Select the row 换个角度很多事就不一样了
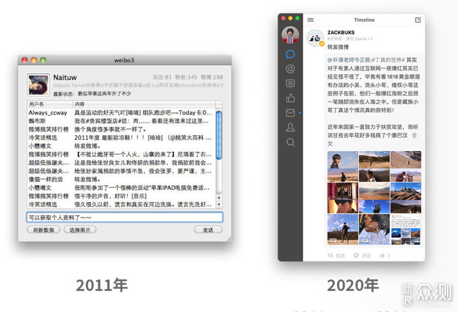The height and width of the screenshot is (312, 458). pos(121,129)
